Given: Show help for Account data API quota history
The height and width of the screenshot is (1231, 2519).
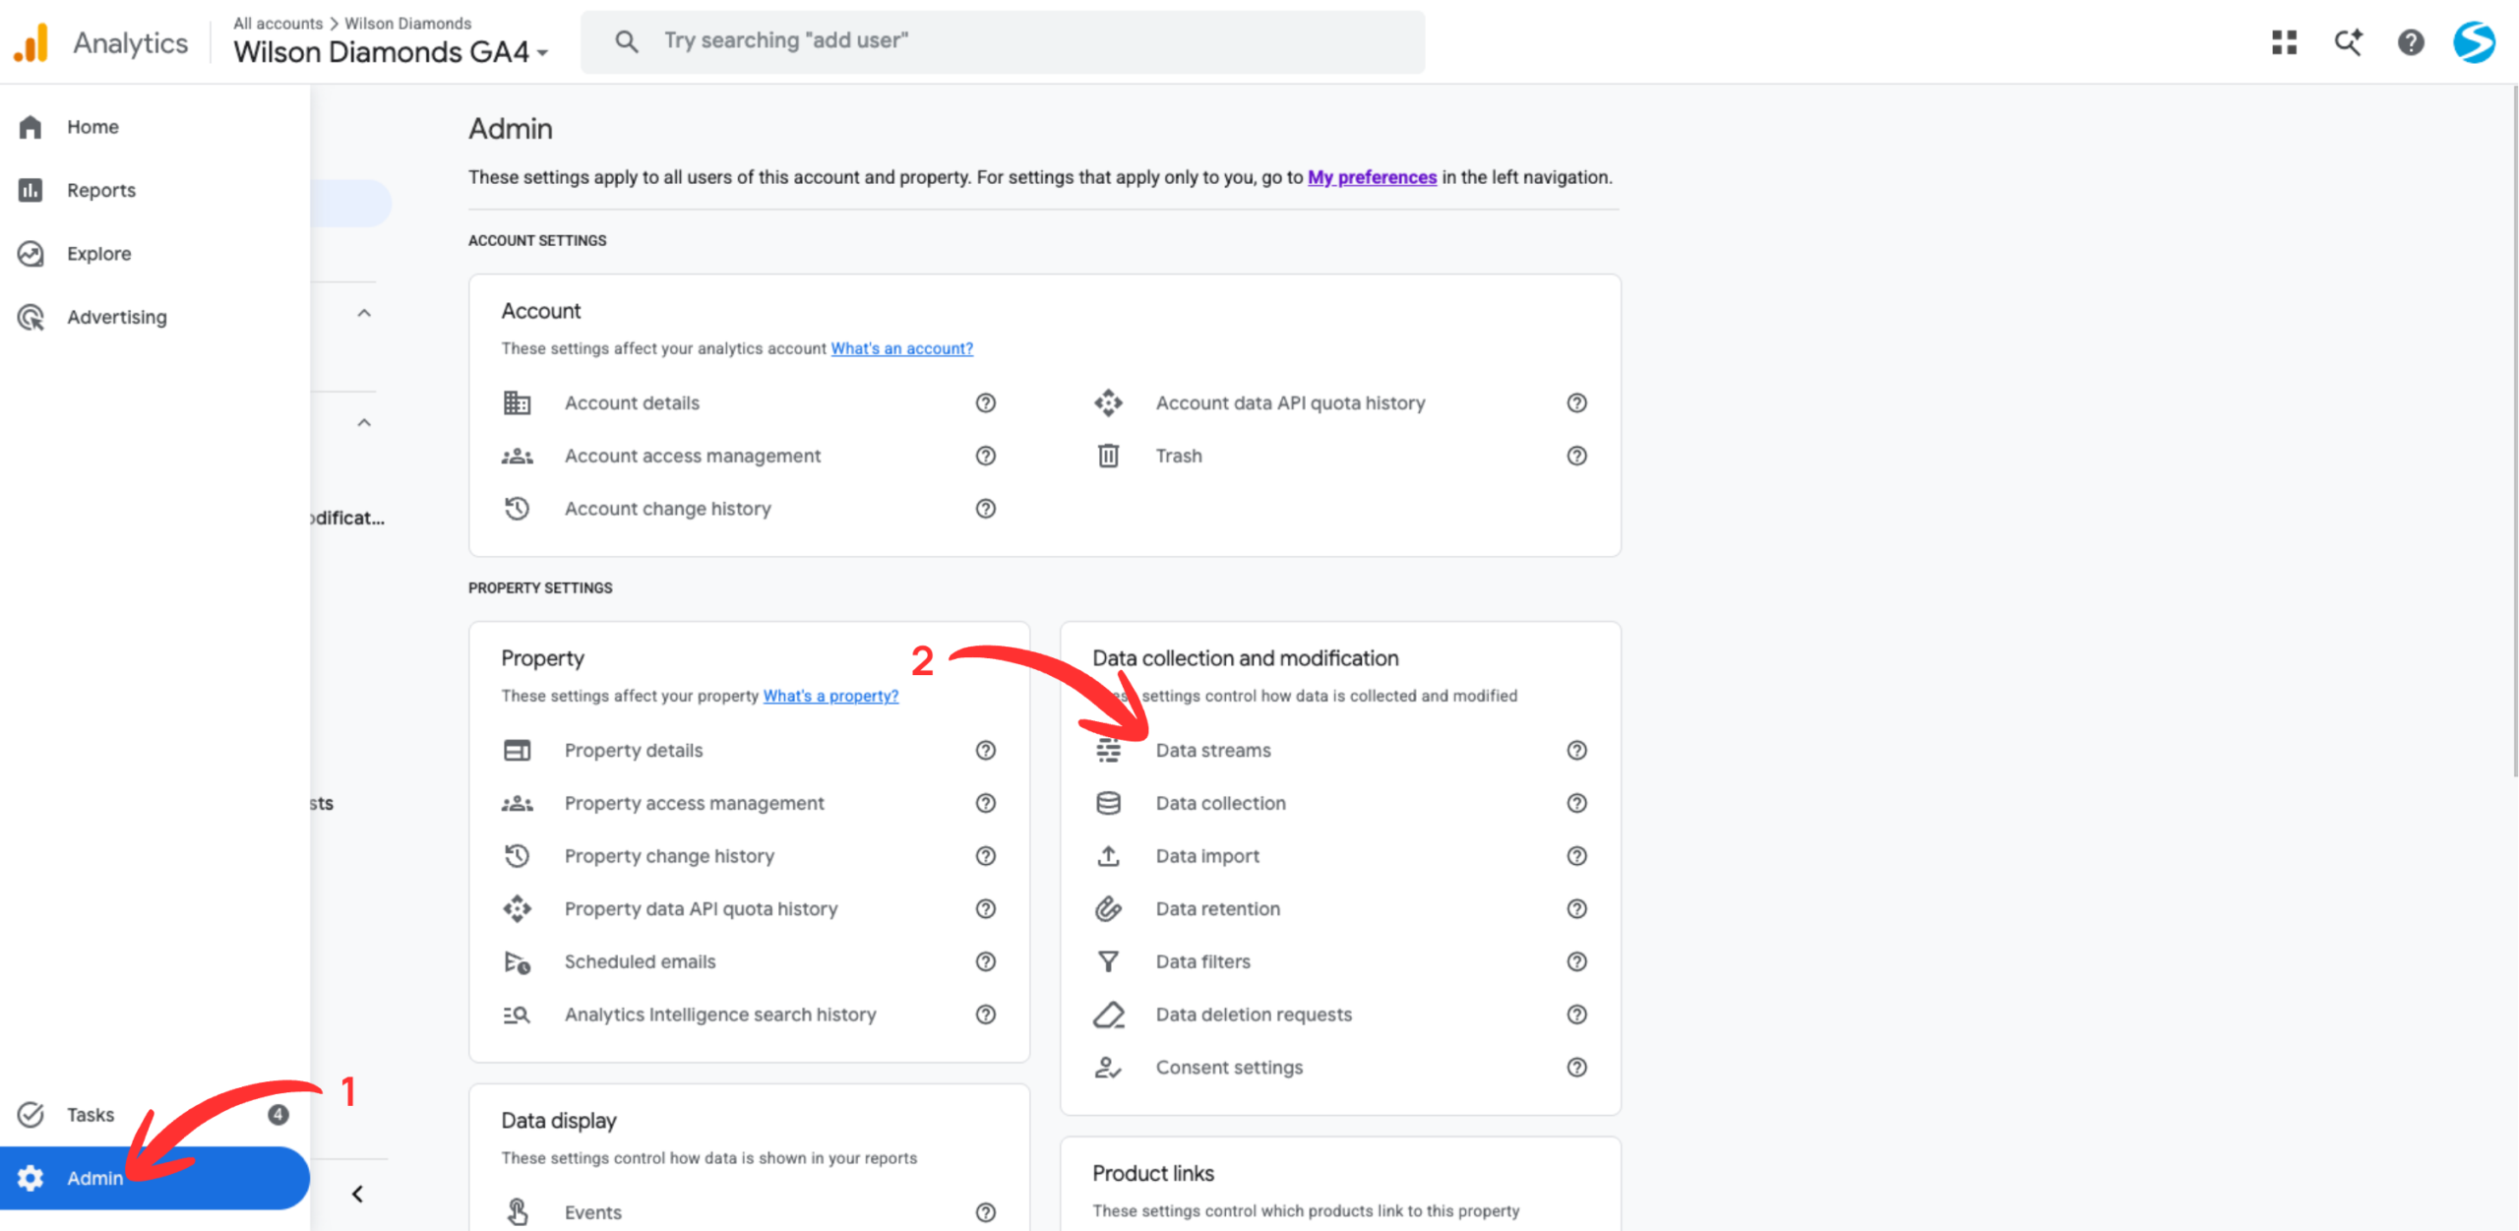Looking at the screenshot, I should click(x=1576, y=402).
